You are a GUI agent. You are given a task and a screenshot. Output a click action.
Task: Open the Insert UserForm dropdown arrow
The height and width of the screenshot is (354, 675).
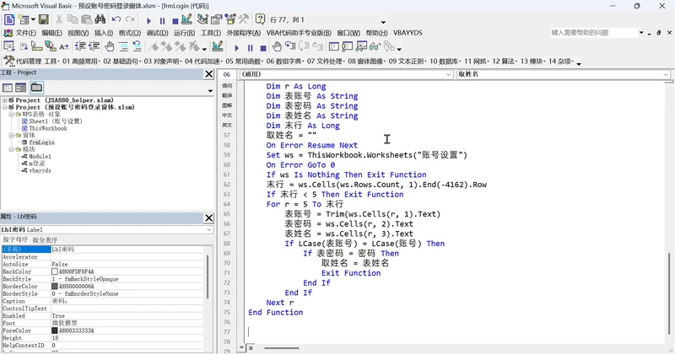[33, 19]
